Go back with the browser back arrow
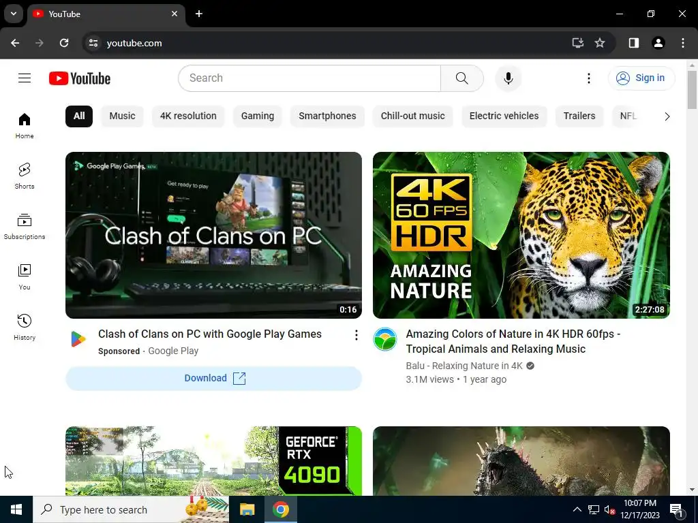 [x=15, y=43]
